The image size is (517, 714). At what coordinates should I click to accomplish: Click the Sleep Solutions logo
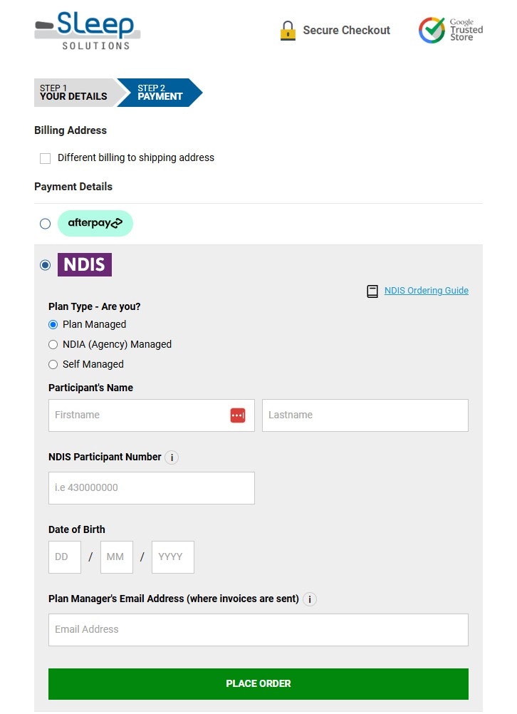point(87,31)
